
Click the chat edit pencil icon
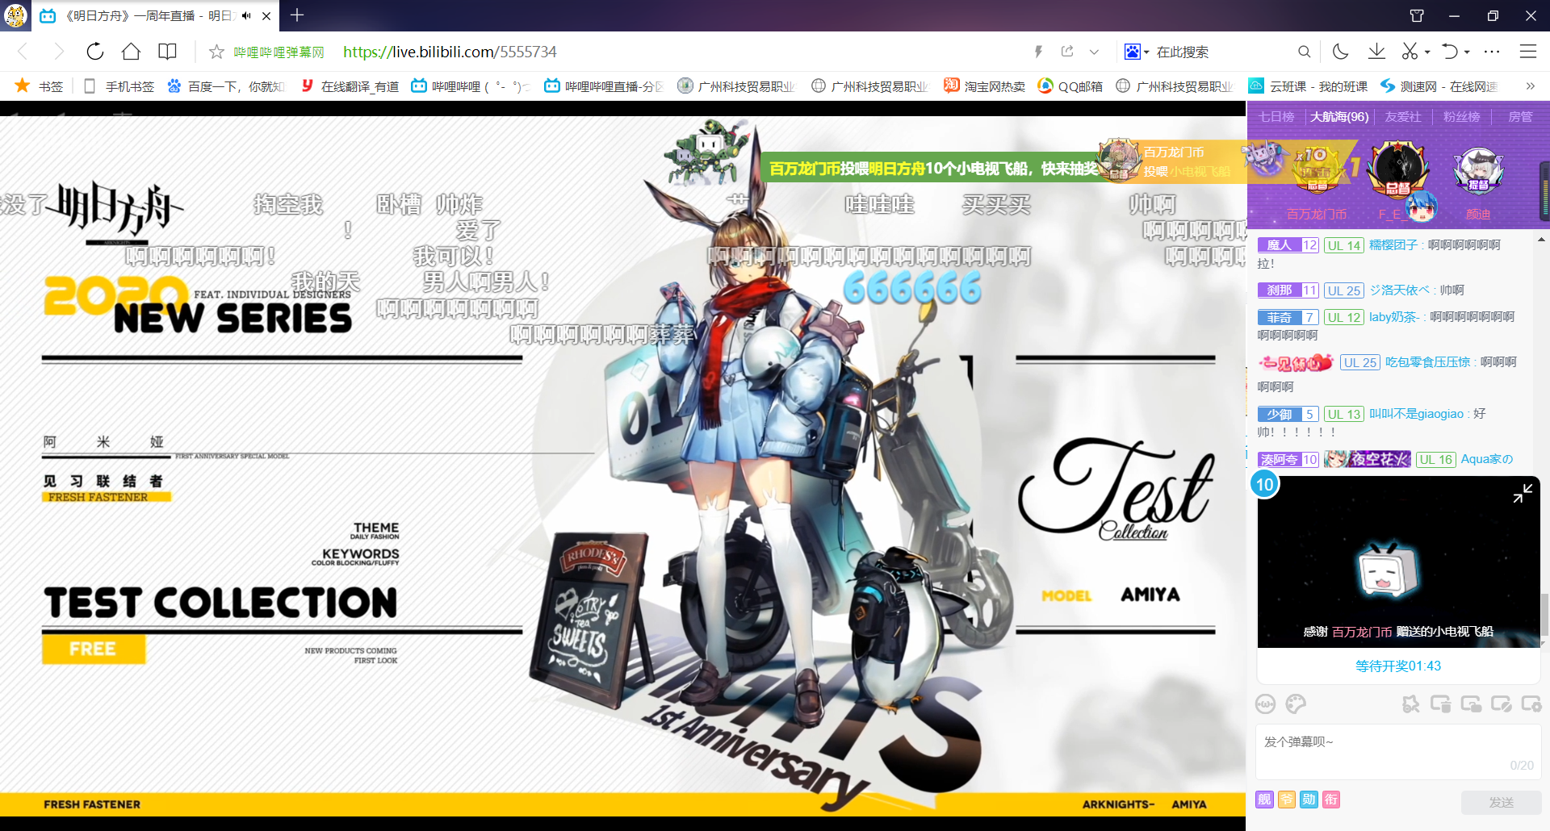point(1501,704)
